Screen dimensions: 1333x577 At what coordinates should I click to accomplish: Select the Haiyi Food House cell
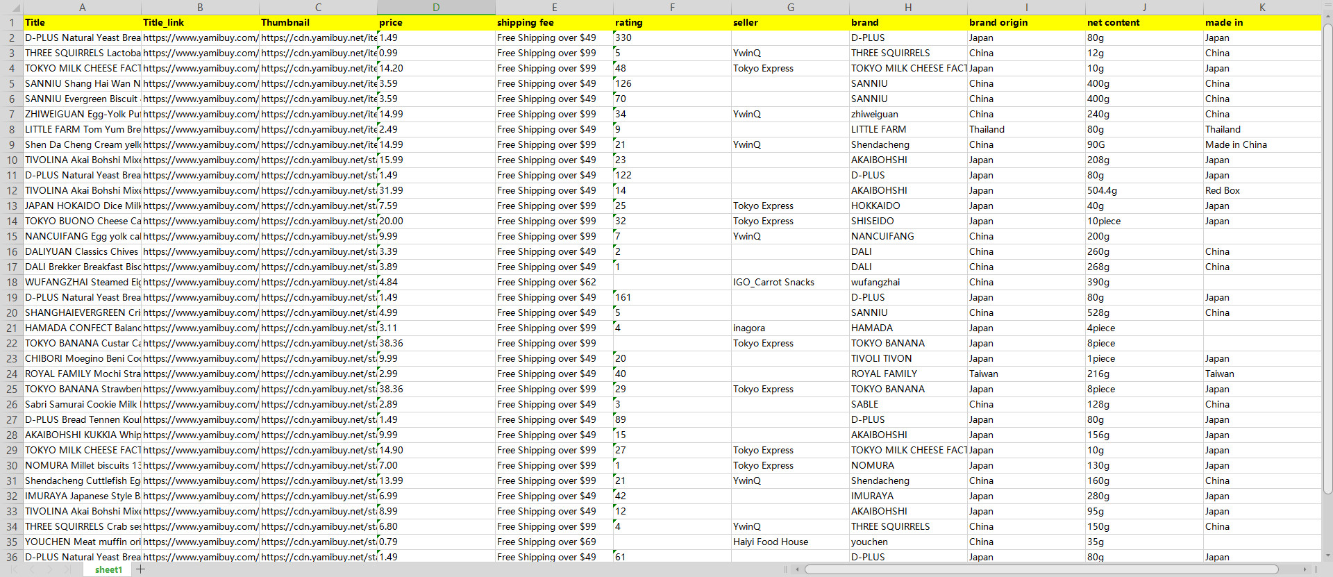790,542
